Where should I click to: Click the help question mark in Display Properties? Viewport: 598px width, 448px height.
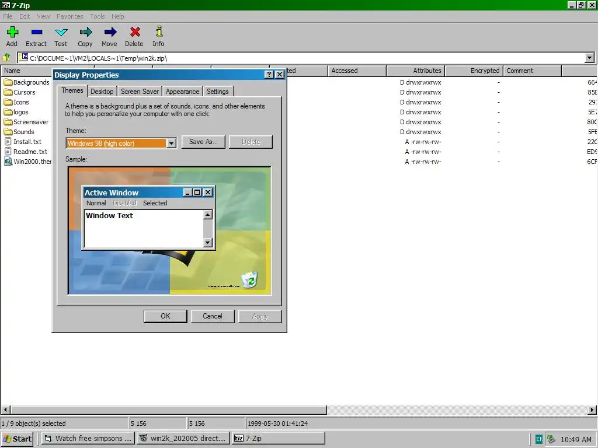point(269,74)
